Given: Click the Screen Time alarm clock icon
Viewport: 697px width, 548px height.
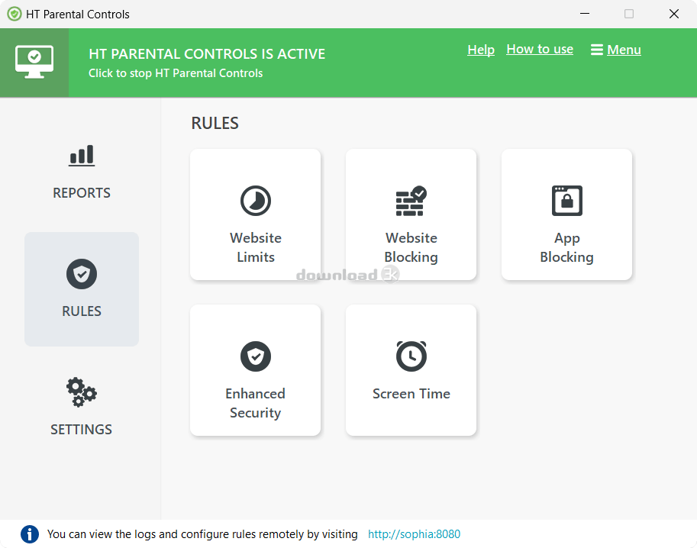Looking at the screenshot, I should click(411, 356).
